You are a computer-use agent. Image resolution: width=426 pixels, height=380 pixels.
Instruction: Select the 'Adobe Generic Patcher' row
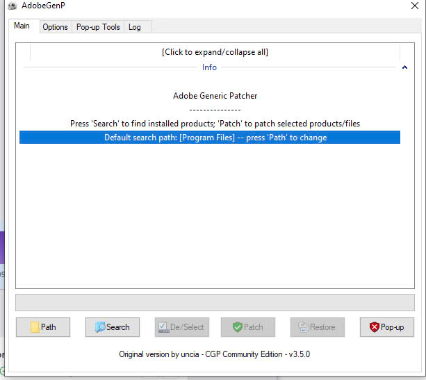tap(210, 96)
